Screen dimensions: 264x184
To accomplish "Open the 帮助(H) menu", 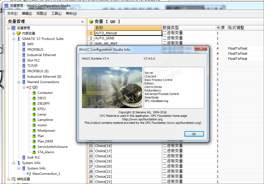I will click(71, 13).
